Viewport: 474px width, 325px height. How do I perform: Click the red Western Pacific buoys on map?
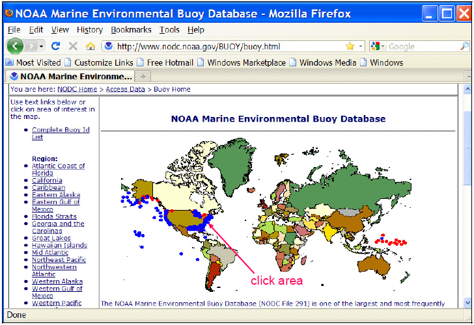(x=391, y=240)
